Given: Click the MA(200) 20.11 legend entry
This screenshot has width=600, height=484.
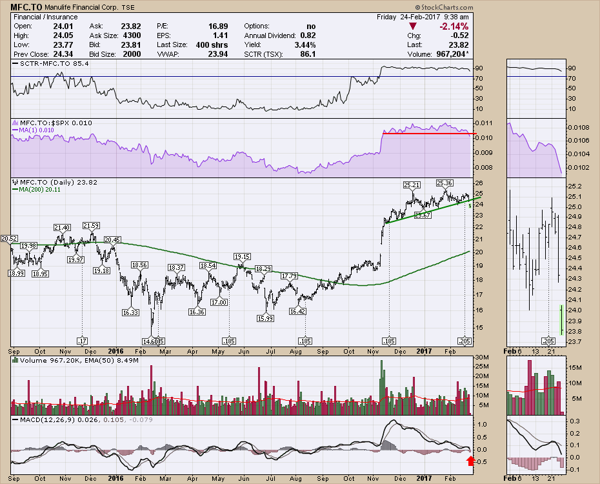Looking at the screenshot, I should pyautogui.click(x=36, y=189).
